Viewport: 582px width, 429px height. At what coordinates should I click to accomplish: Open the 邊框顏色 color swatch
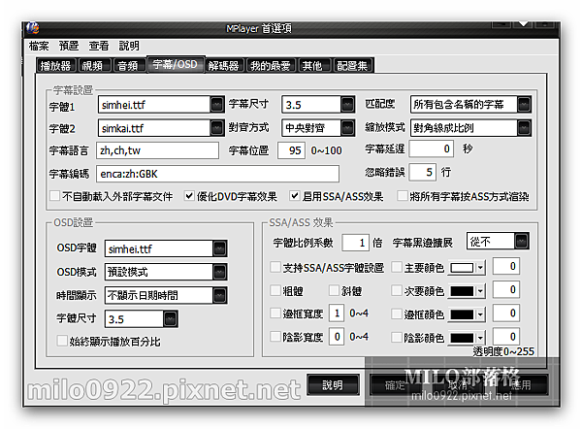tap(467, 315)
